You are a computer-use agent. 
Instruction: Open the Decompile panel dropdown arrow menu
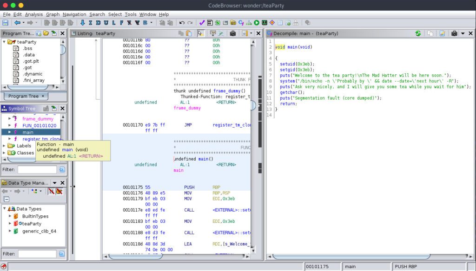pyautogui.click(x=463, y=33)
